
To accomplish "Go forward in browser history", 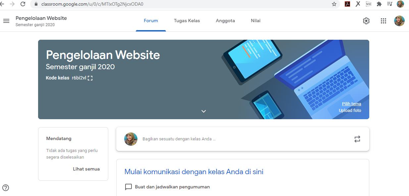I will pos(12,4).
